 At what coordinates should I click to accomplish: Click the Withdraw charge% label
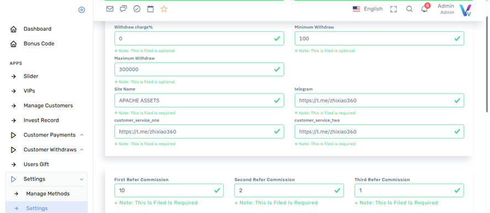(134, 27)
